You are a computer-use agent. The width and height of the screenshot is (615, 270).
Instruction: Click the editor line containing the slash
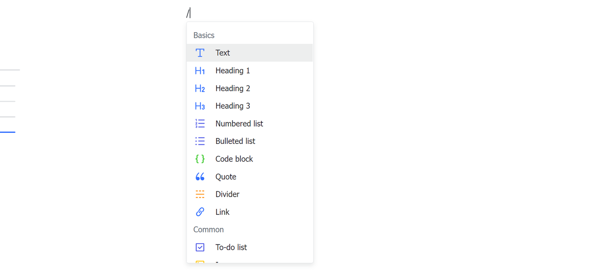coord(188,13)
